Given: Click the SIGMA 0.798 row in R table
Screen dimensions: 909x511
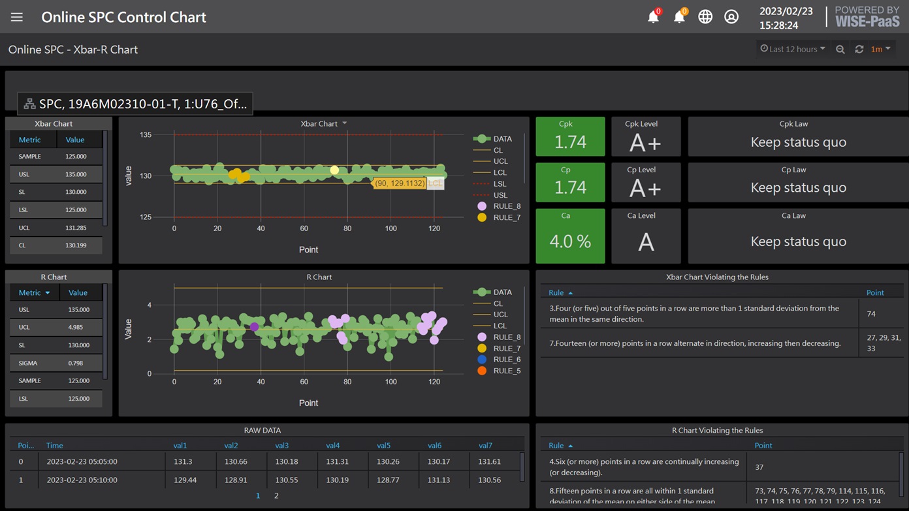Looking at the screenshot, I should tap(56, 363).
